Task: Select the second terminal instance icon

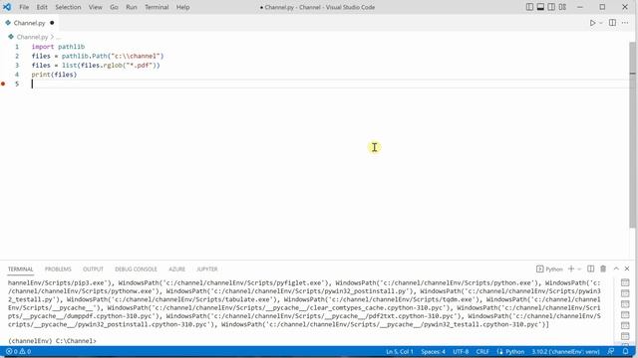Action: [625, 293]
